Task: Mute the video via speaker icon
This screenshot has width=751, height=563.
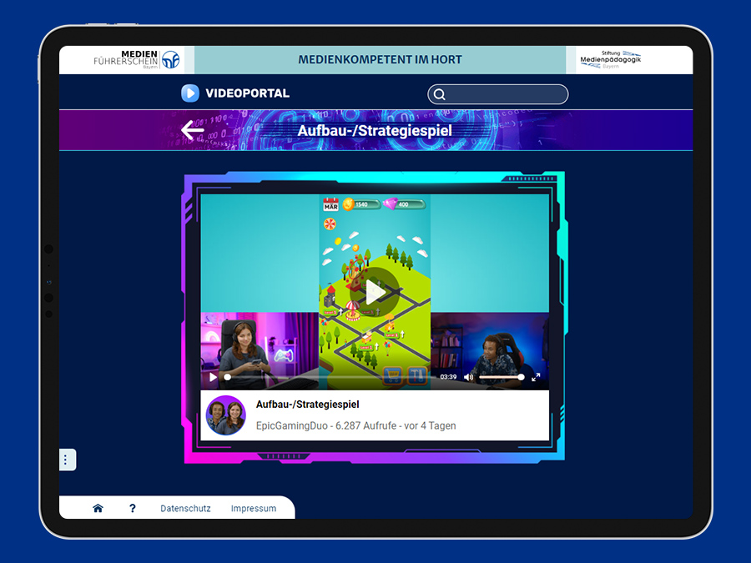Action: click(468, 377)
